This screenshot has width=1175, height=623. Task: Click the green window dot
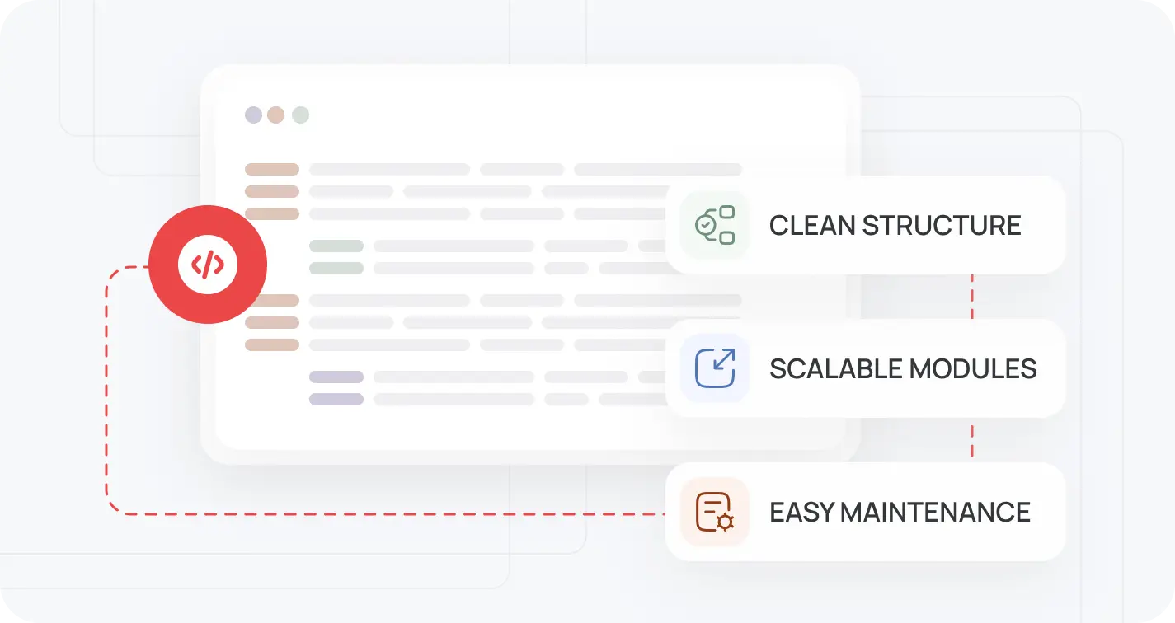coord(300,115)
